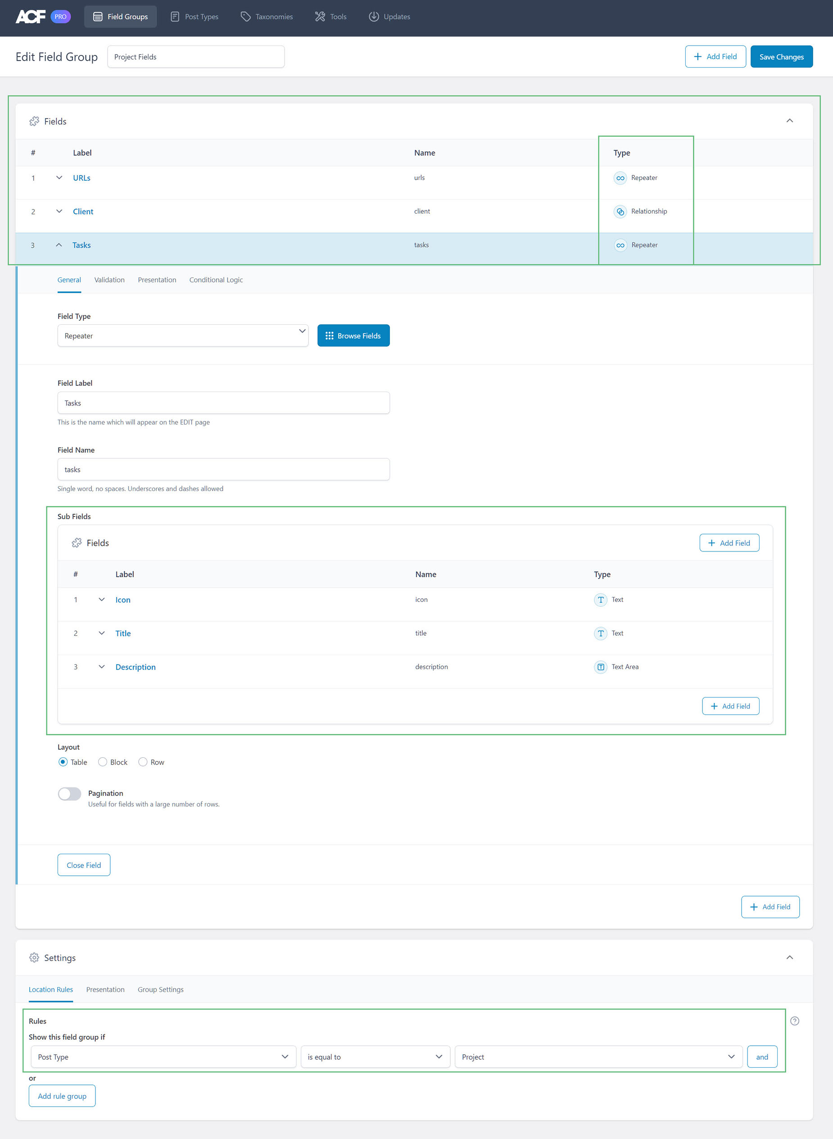
Task: Expand the Icon sub field
Action: tap(101, 599)
